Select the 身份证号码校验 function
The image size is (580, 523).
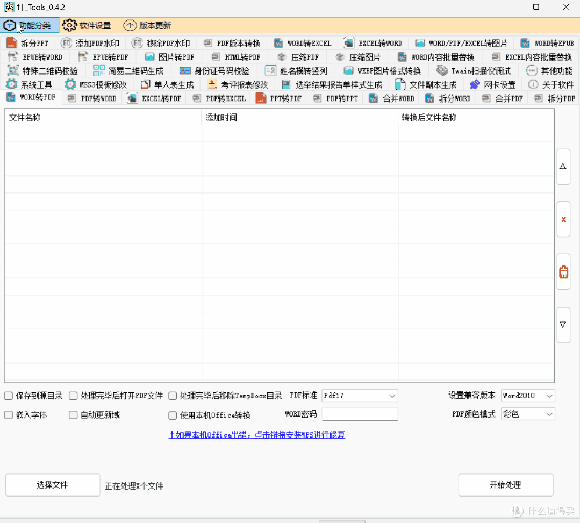[x=214, y=70]
